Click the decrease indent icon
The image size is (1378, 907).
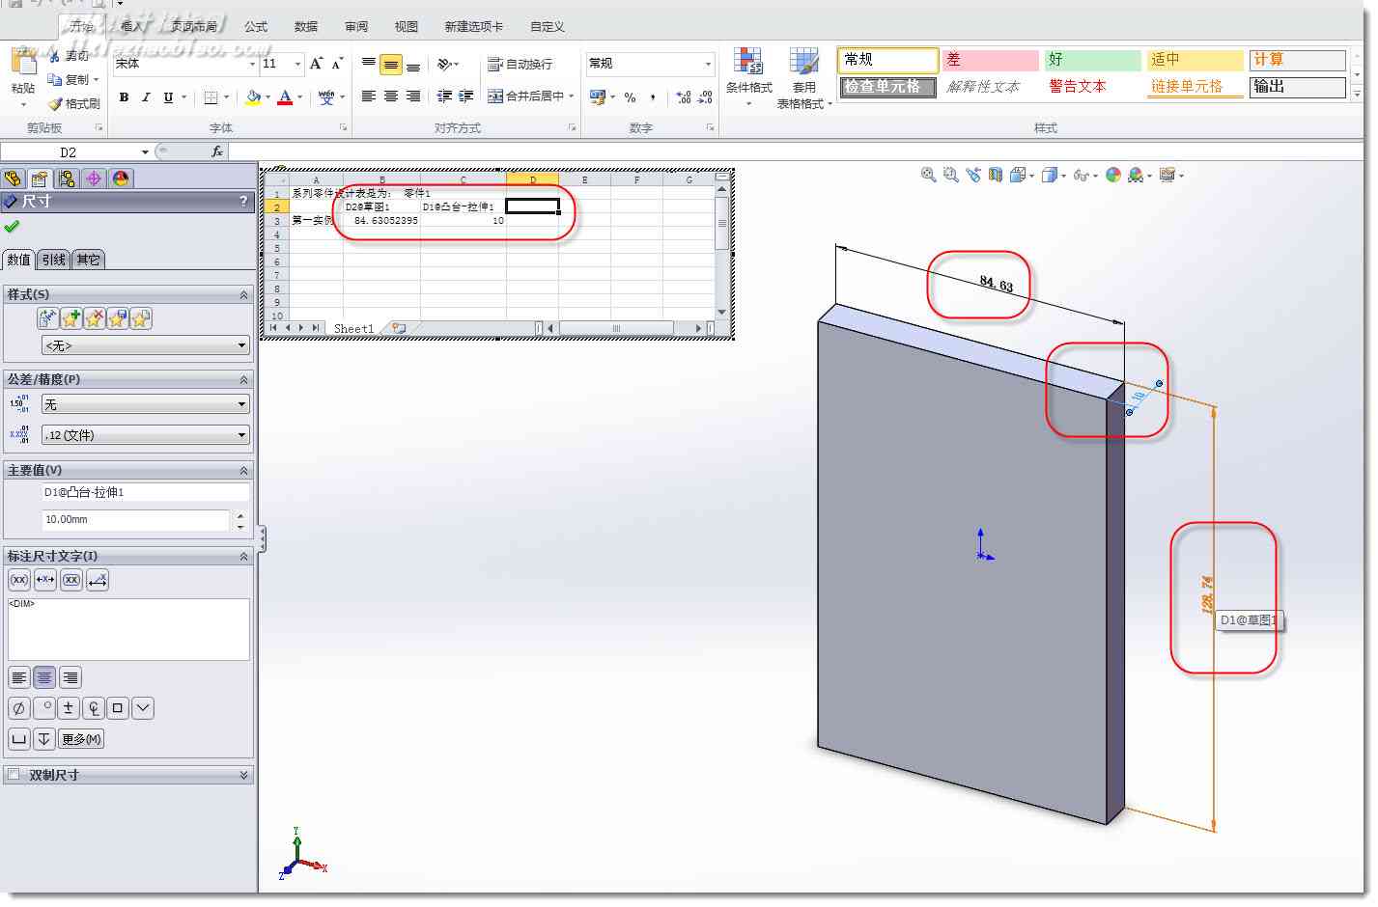tap(444, 96)
